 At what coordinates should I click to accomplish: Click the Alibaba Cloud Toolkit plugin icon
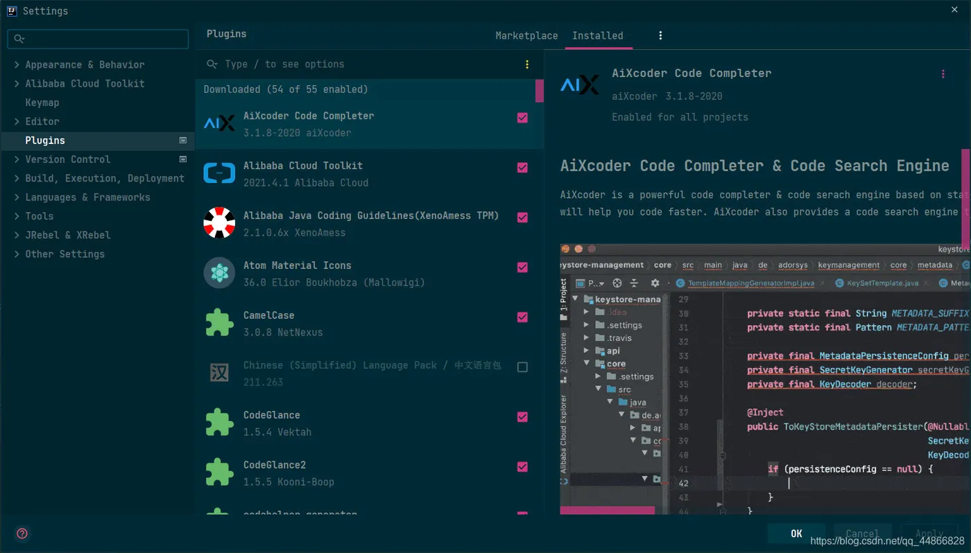(219, 173)
